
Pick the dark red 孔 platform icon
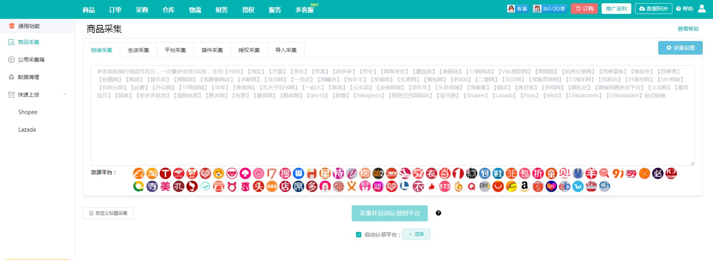click(x=179, y=186)
